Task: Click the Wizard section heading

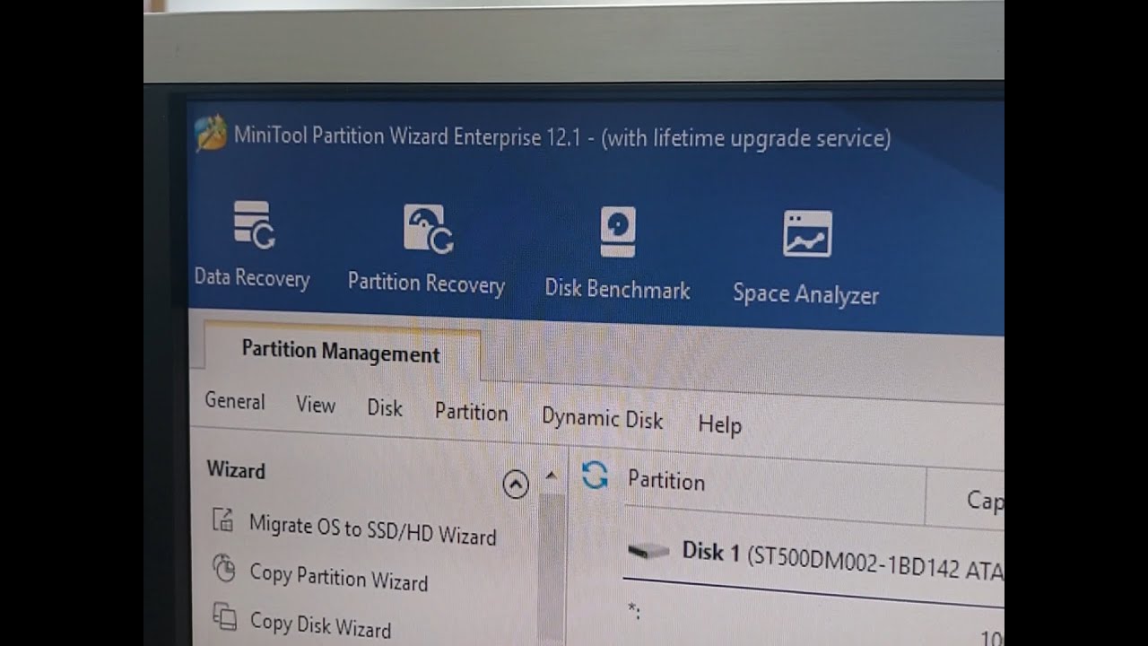Action: [236, 469]
